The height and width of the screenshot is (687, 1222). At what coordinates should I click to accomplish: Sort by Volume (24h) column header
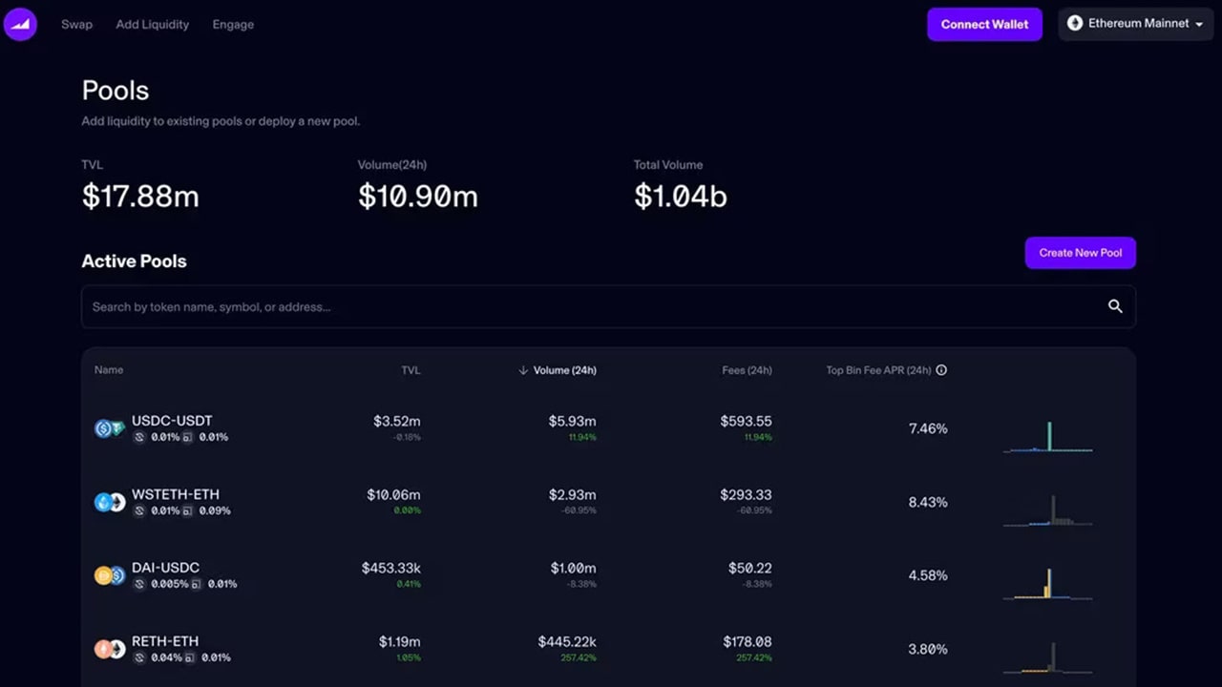[x=564, y=370]
